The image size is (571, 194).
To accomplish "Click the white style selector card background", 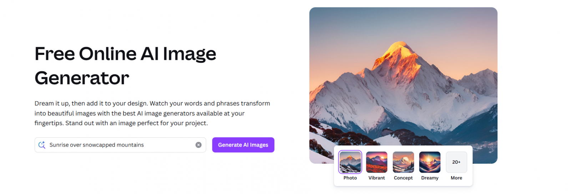I will tap(403, 183).
